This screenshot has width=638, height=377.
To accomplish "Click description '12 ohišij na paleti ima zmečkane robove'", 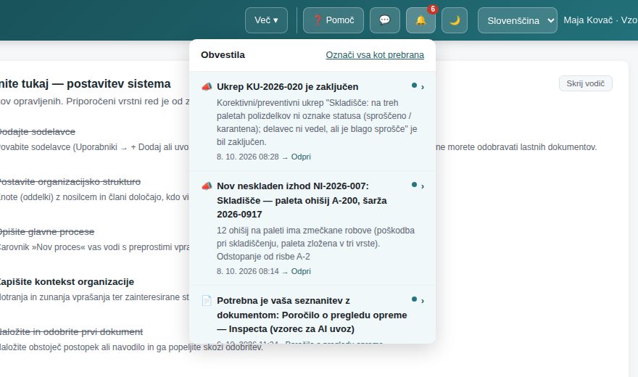I will pyautogui.click(x=316, y=244).
